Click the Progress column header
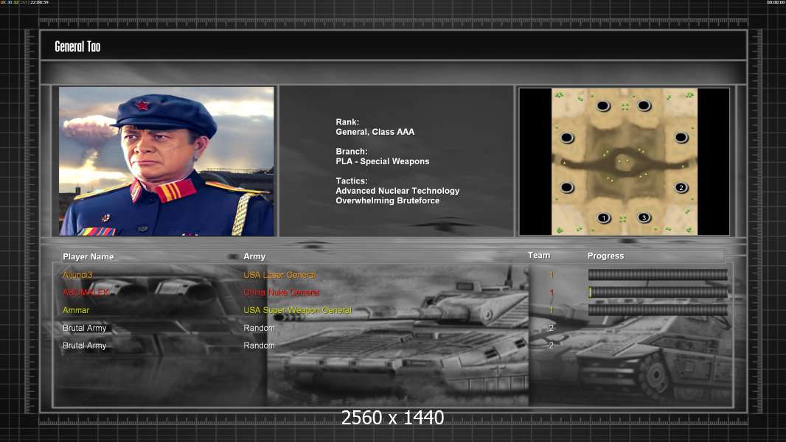The height and width of the screenshot is (442, 786). coord(605,256)
